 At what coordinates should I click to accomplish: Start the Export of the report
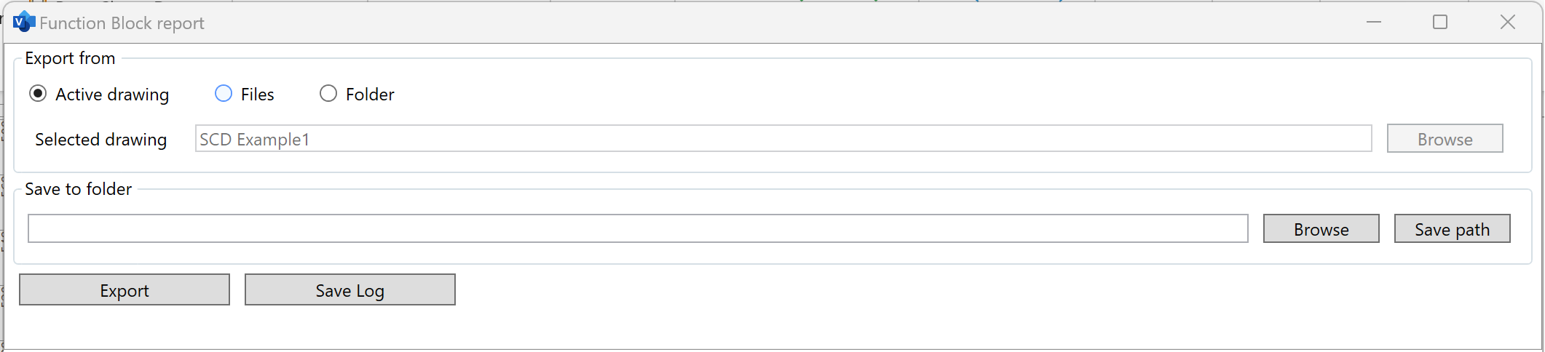click(125, 290)
